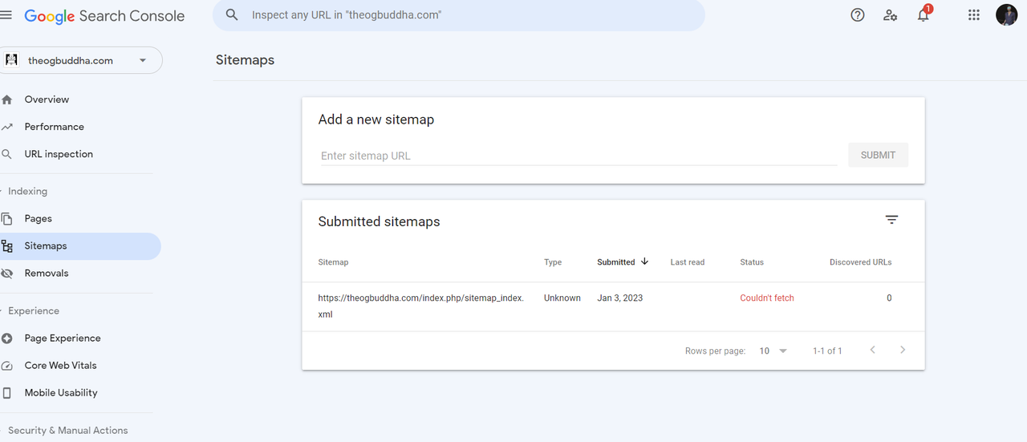Screen dimensions: 1027x442
Task: Click the Overview home icon
Action: click(7, 100)
